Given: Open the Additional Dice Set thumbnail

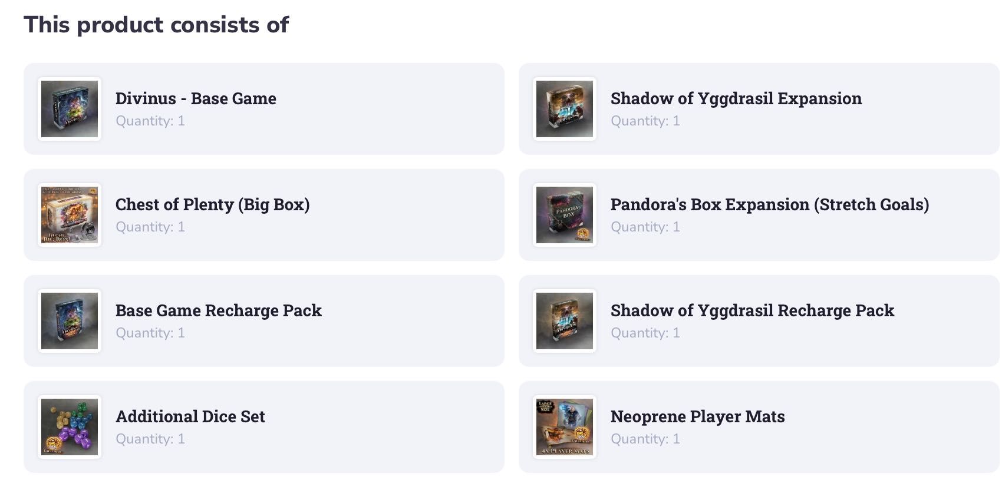Looking at the screenshot, I should pos(70,427).
